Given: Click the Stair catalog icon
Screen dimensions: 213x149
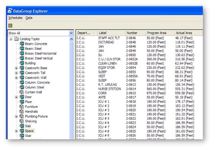Looking at the screenshot, I should pos(22,136).
